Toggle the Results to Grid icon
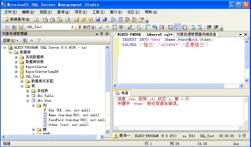This screenshot has width=251, height=147. click(x=177, y=27)
